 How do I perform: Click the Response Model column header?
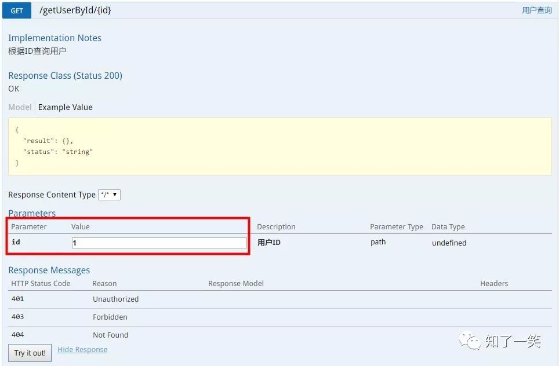(x=236, y=283)
